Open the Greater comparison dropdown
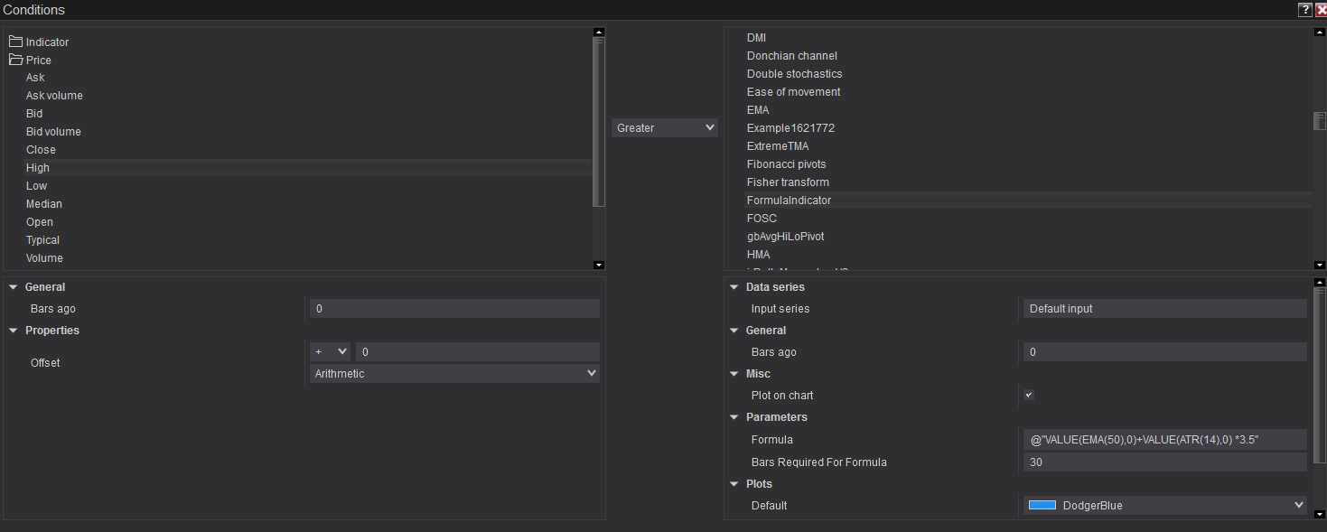The image size is (1327, 532). coord(665,128)
